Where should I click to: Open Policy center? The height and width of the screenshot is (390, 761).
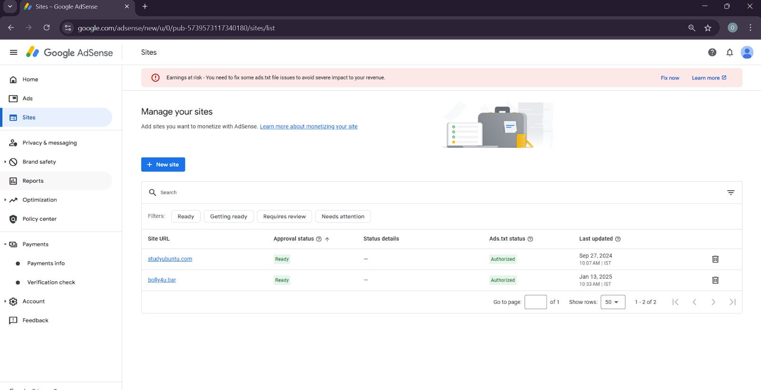57,219
